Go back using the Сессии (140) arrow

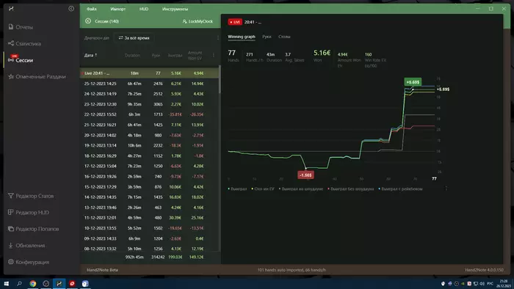coord(88,21)
